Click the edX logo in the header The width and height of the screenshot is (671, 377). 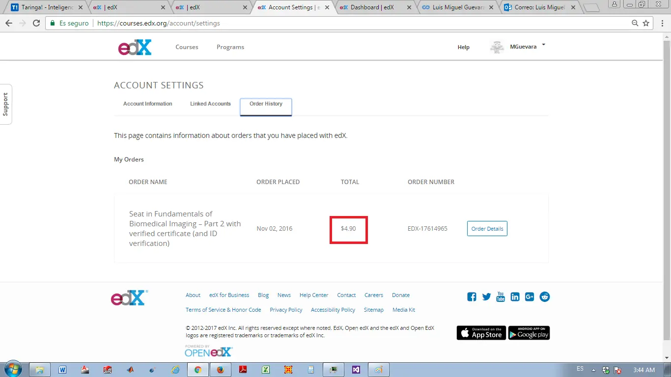tap(135, 47)
